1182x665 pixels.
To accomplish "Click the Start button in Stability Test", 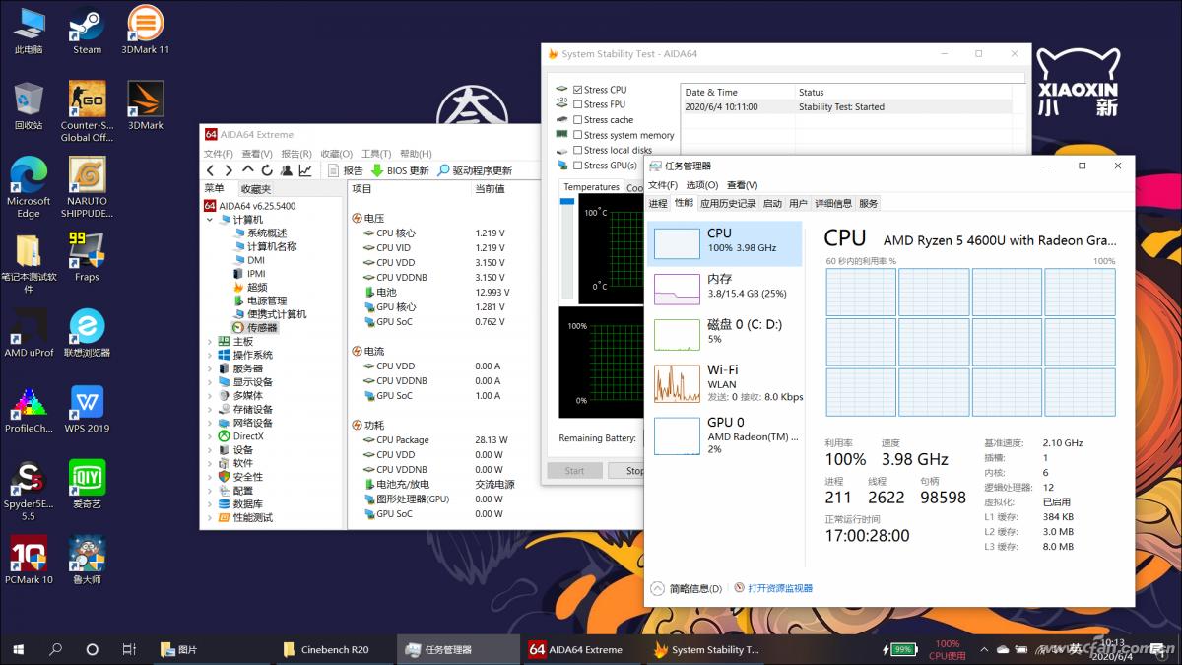I will point(574,471).
